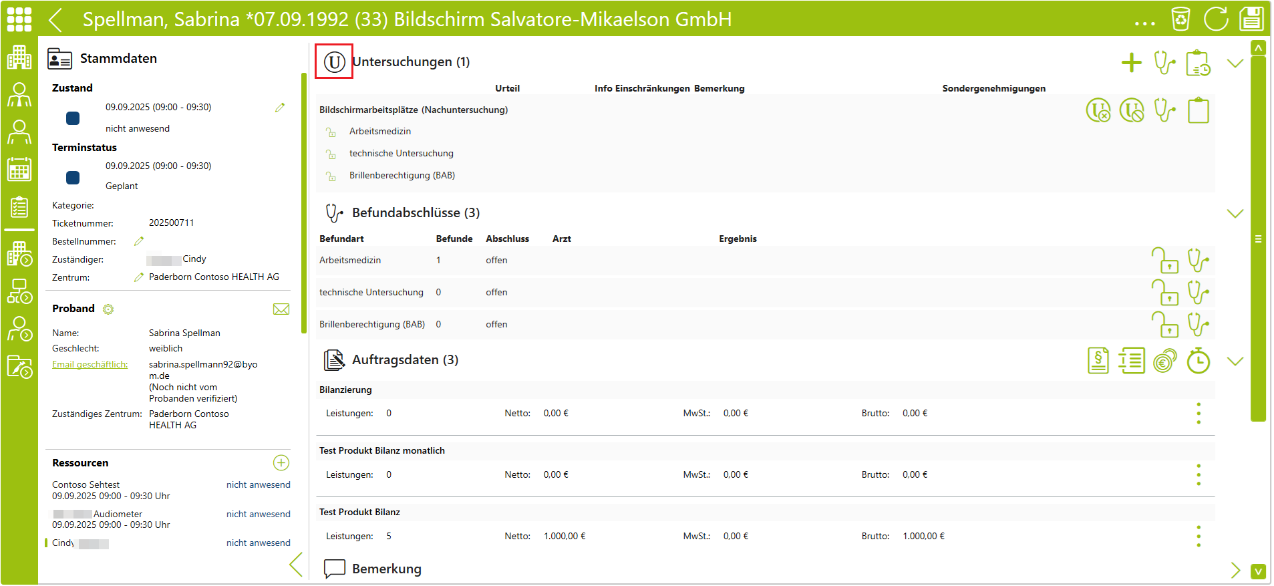Click the stethoscope icon in Arbeitsmedizin Befund row
This screenshot has width=1274, height=586.
pos(1198,261)
